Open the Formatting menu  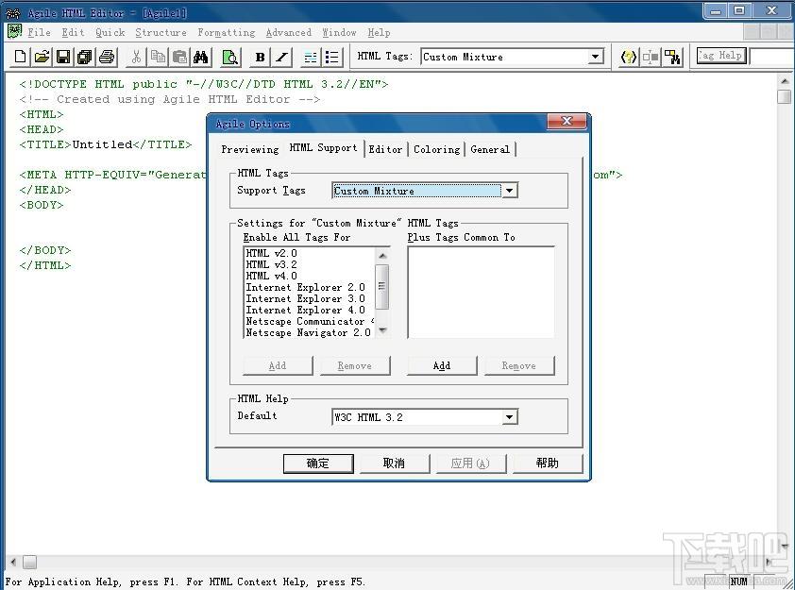(x=226, y=32)
